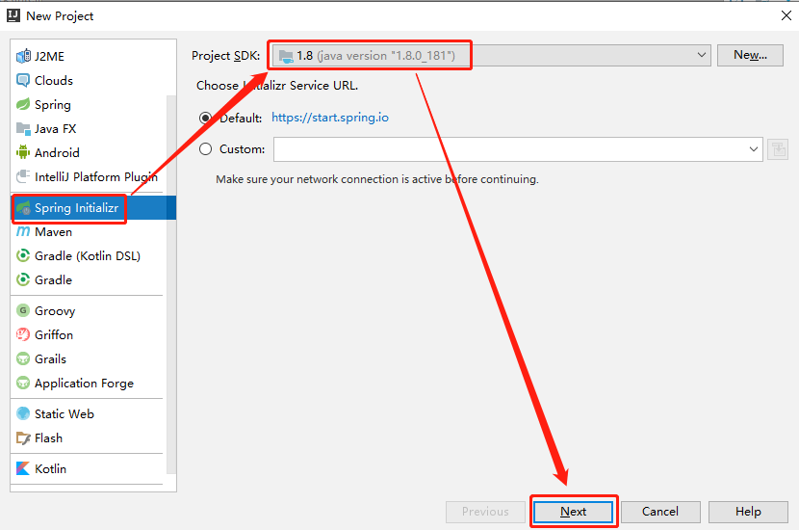The image size is (799, 530).
Task: Click the Grails icon
Action: point(23,358)
